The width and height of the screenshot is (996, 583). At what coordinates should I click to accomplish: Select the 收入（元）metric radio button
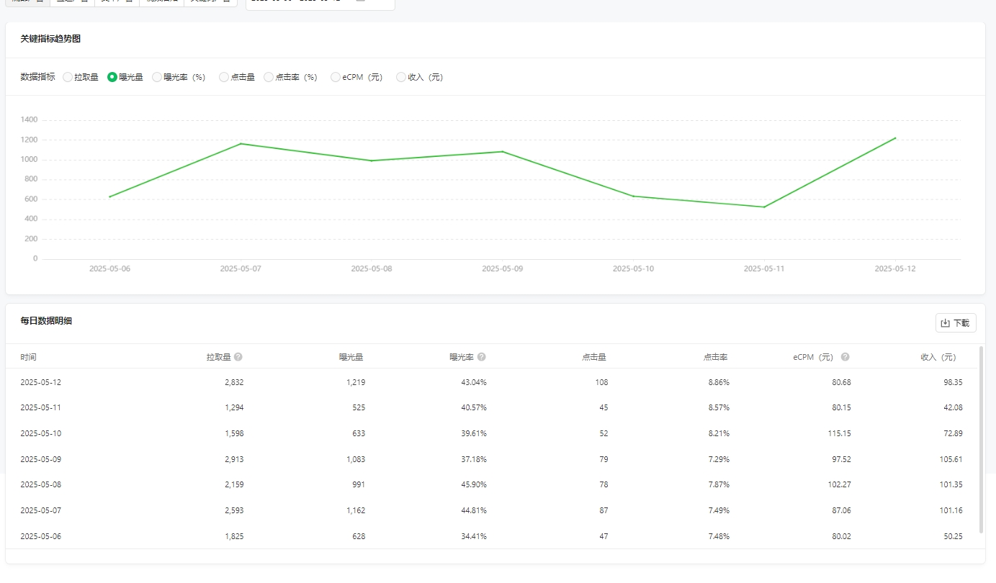point(401,77)
